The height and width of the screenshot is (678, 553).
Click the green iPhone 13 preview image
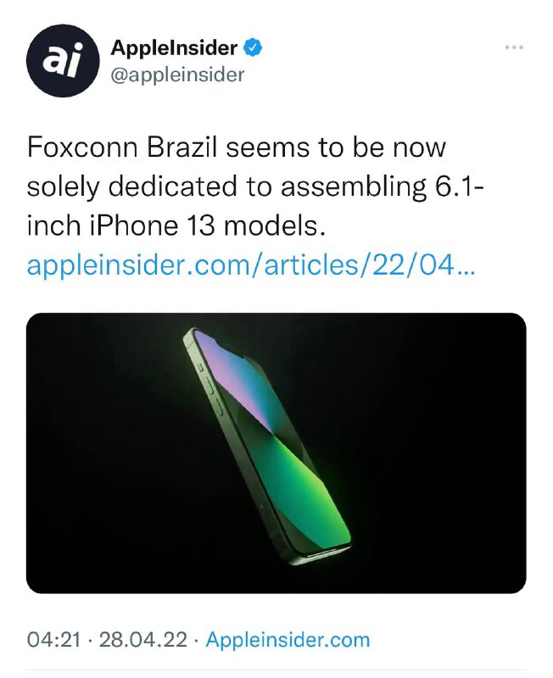[276, 453]
